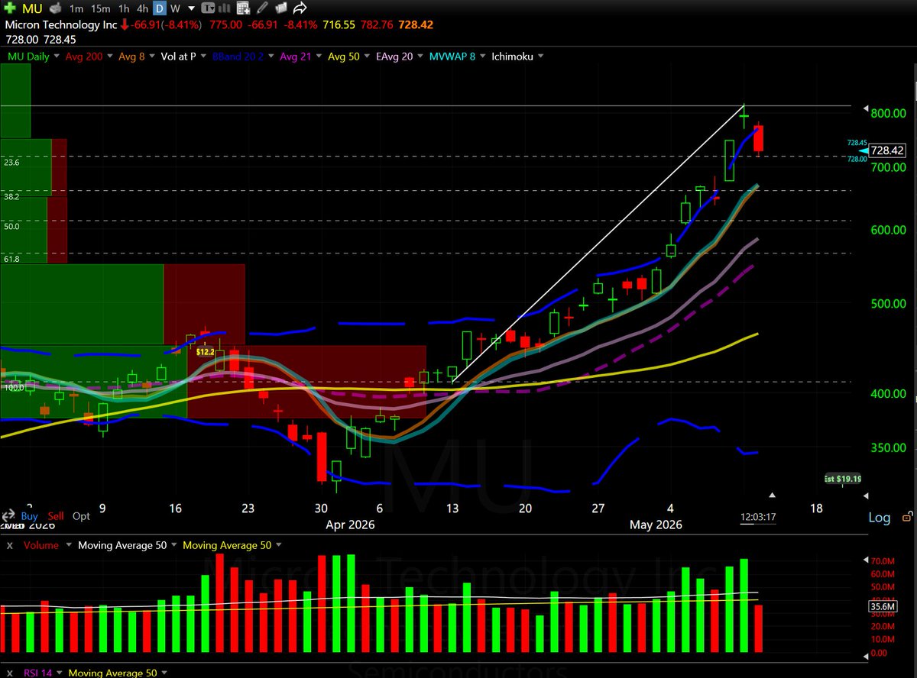Click the -66.91(-8.41%) change readout

[167, 24]
